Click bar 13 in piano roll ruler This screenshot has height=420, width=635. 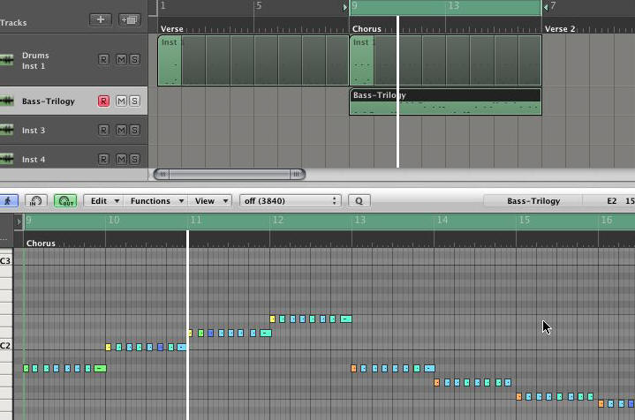point(360,220)
